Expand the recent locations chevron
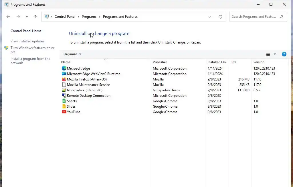The width and height of the screenshot is (293, 187). (x=27, y=17)
